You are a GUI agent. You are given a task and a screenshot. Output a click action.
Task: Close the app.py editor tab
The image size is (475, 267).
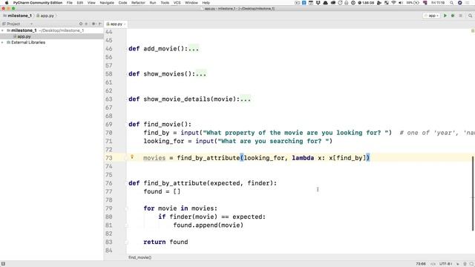coord(125,24)
